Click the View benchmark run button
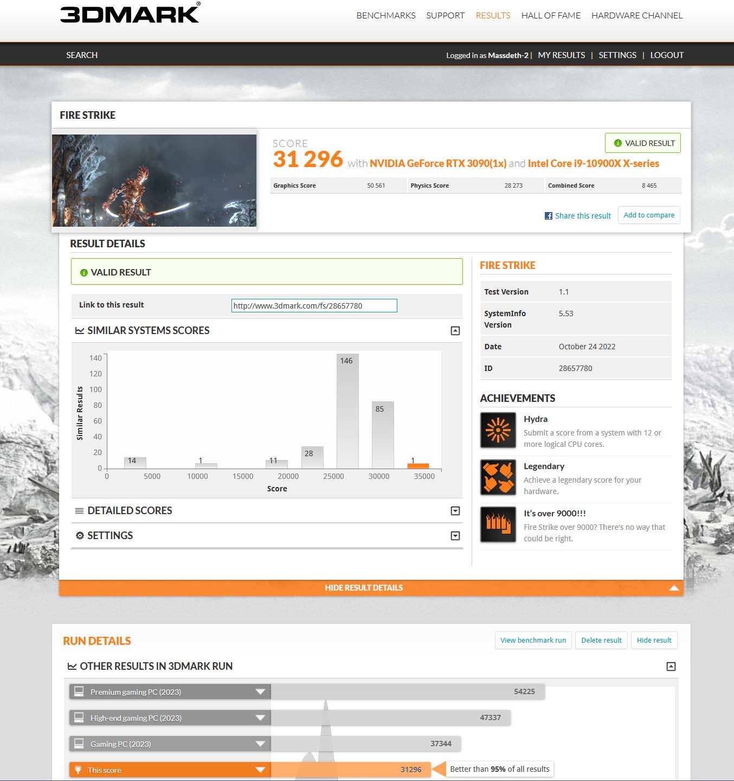The width and height of the screenshot is (734, 781). coord(533,641)
